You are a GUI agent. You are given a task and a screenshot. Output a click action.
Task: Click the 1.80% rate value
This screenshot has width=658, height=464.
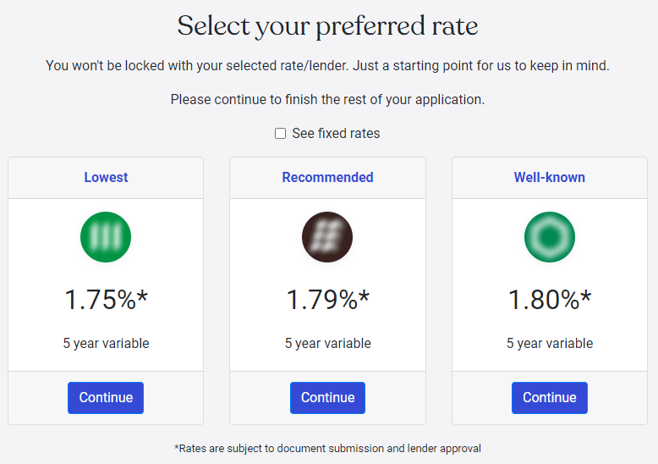coord(549,300)
